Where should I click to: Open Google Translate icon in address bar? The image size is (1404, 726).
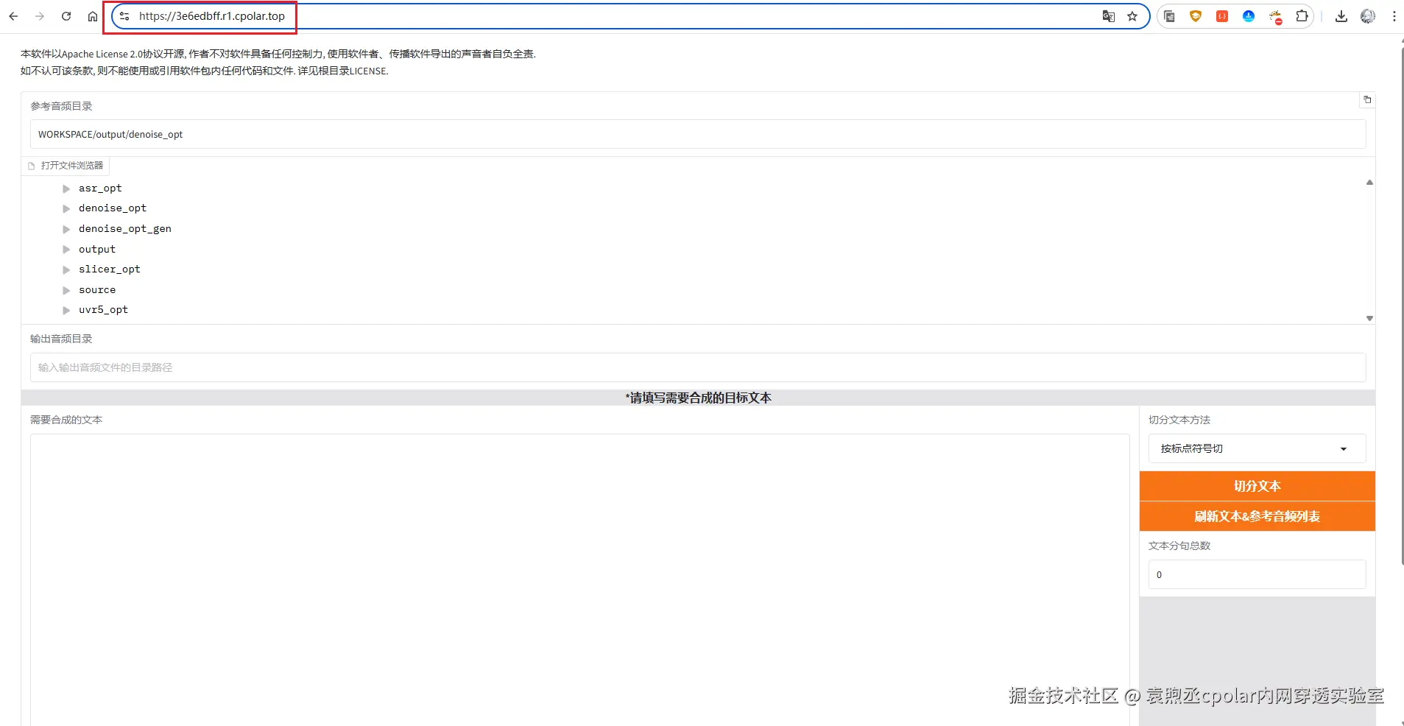pyautogui.click(x=1108, y=15)
